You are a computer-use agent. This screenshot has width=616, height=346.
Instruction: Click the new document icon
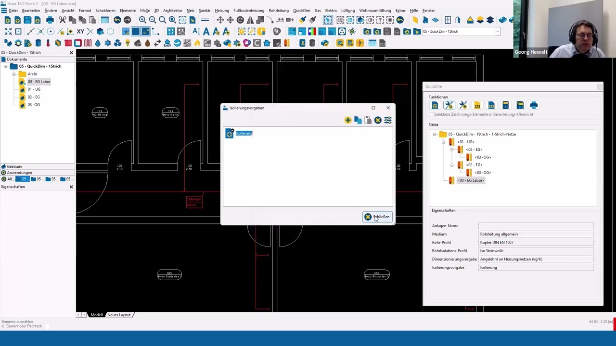8,20
